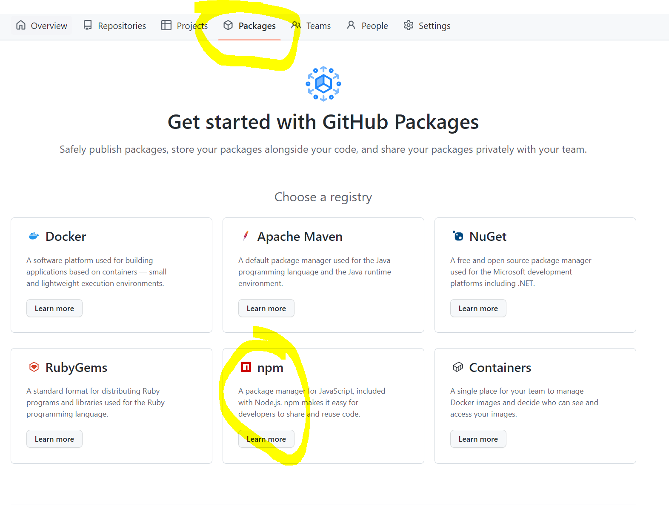The image size is (669, 520).
Task: Select the npm logo icon
Action: (246, 367)
